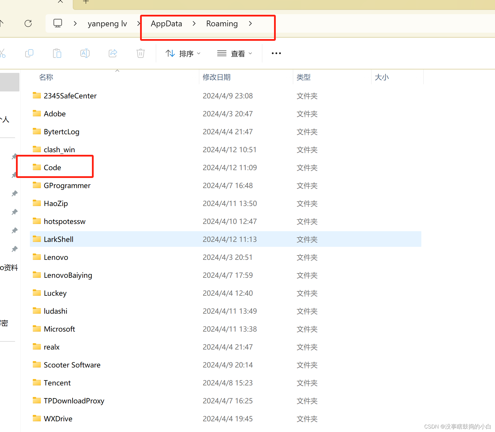Open the Code folder
This screenshot has width=495, height=432.
click(52, 167)
